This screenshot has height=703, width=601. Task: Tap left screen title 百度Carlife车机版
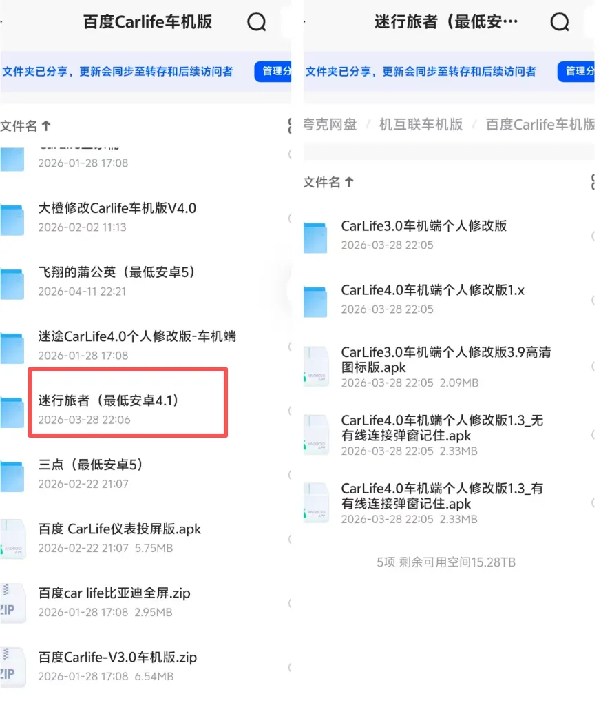pyautogui.click(x=147, y=21)
